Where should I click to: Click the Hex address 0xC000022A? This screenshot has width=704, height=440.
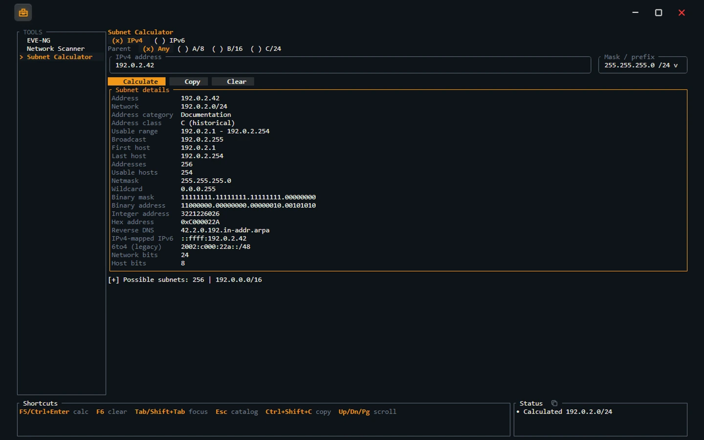[200, 222]
